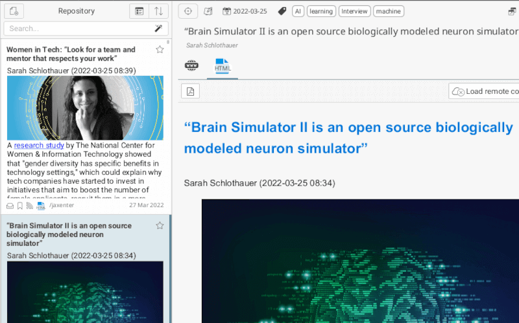Screen dimensions: 519x323
Task: Click the bookmark icon on Women in Tech
Action: pyautogui.click(x=20, y=206)
